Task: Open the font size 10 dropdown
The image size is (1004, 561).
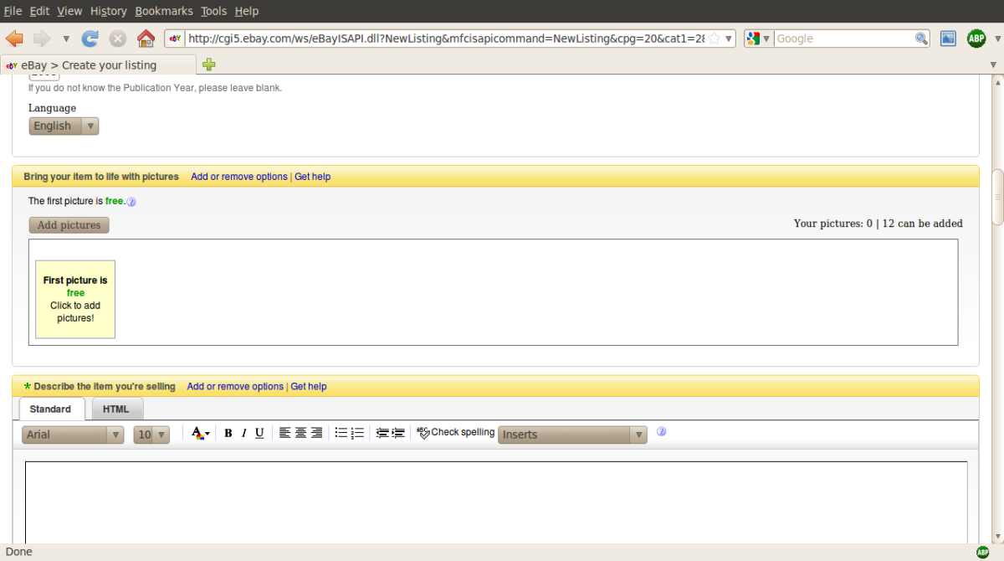Action: pos(151,435)
